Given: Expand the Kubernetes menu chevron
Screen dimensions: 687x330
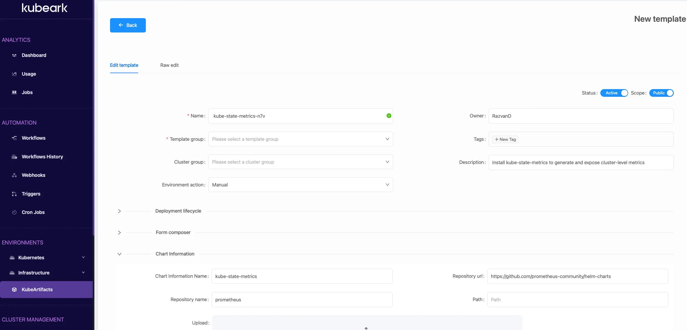Looking at the screenshot, I should coord(83,257).
